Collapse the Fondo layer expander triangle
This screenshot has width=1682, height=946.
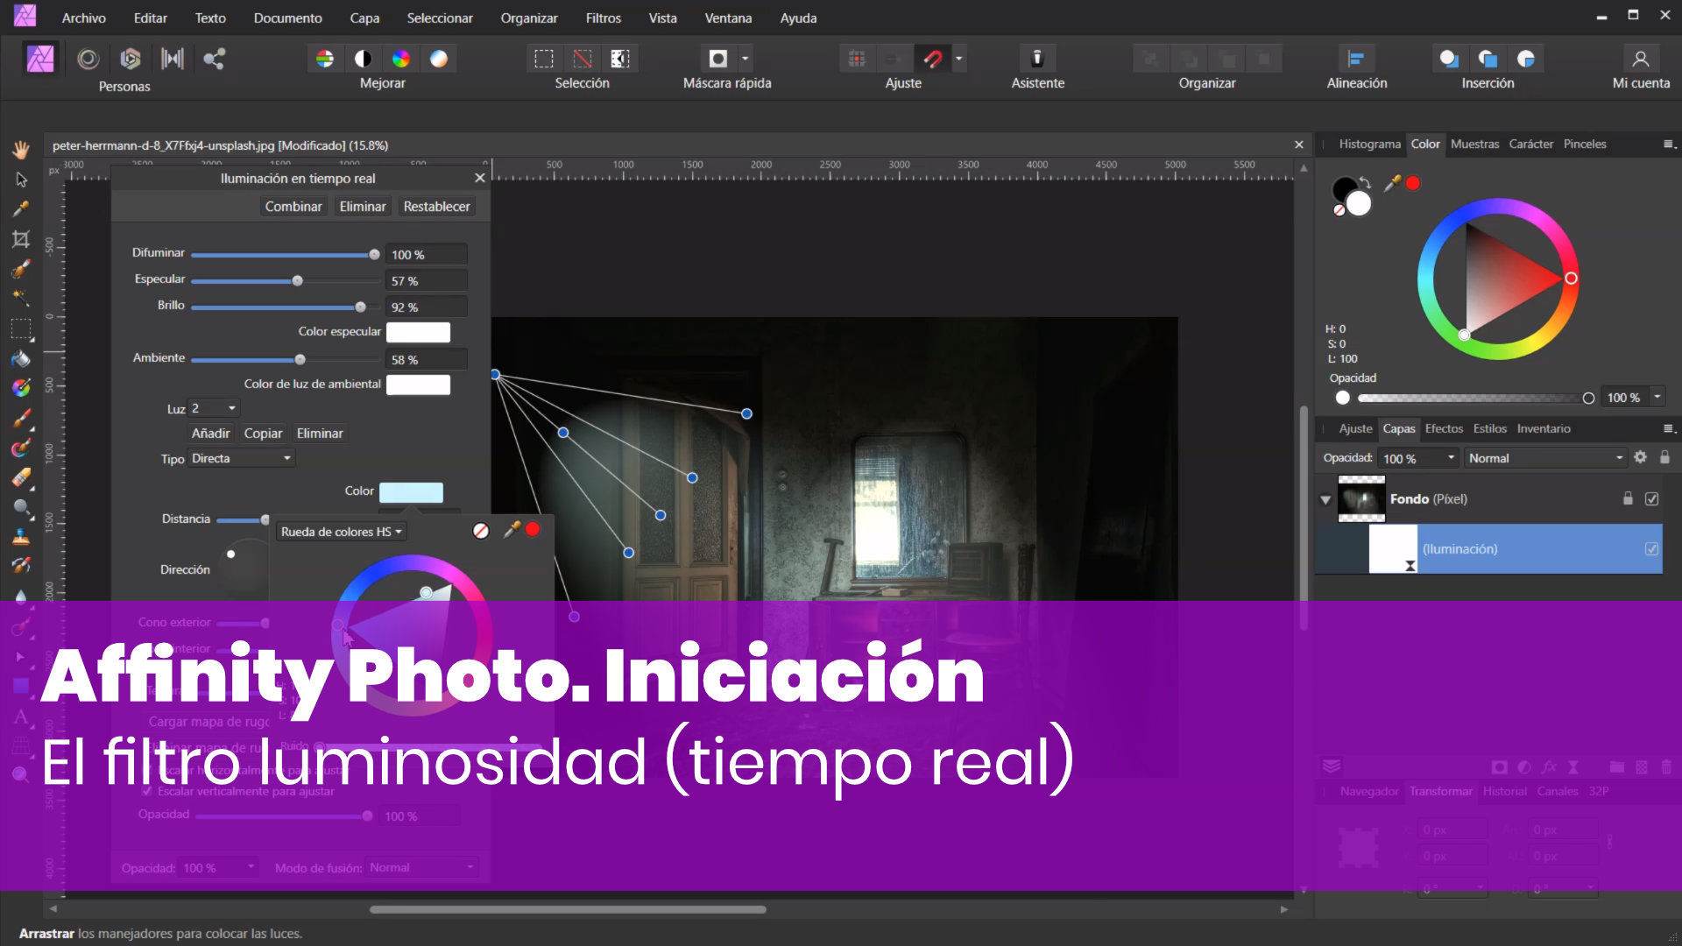point(1325,499)
